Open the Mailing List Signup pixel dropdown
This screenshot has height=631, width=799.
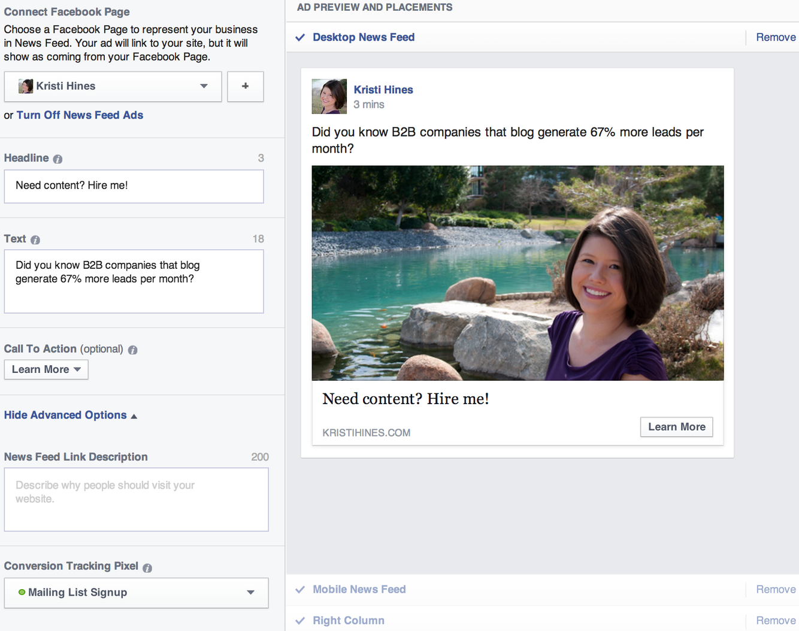click(x=251, y=593)
